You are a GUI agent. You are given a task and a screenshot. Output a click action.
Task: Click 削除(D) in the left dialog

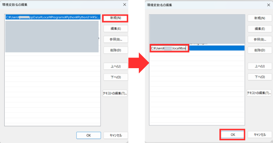coord(116,50)
